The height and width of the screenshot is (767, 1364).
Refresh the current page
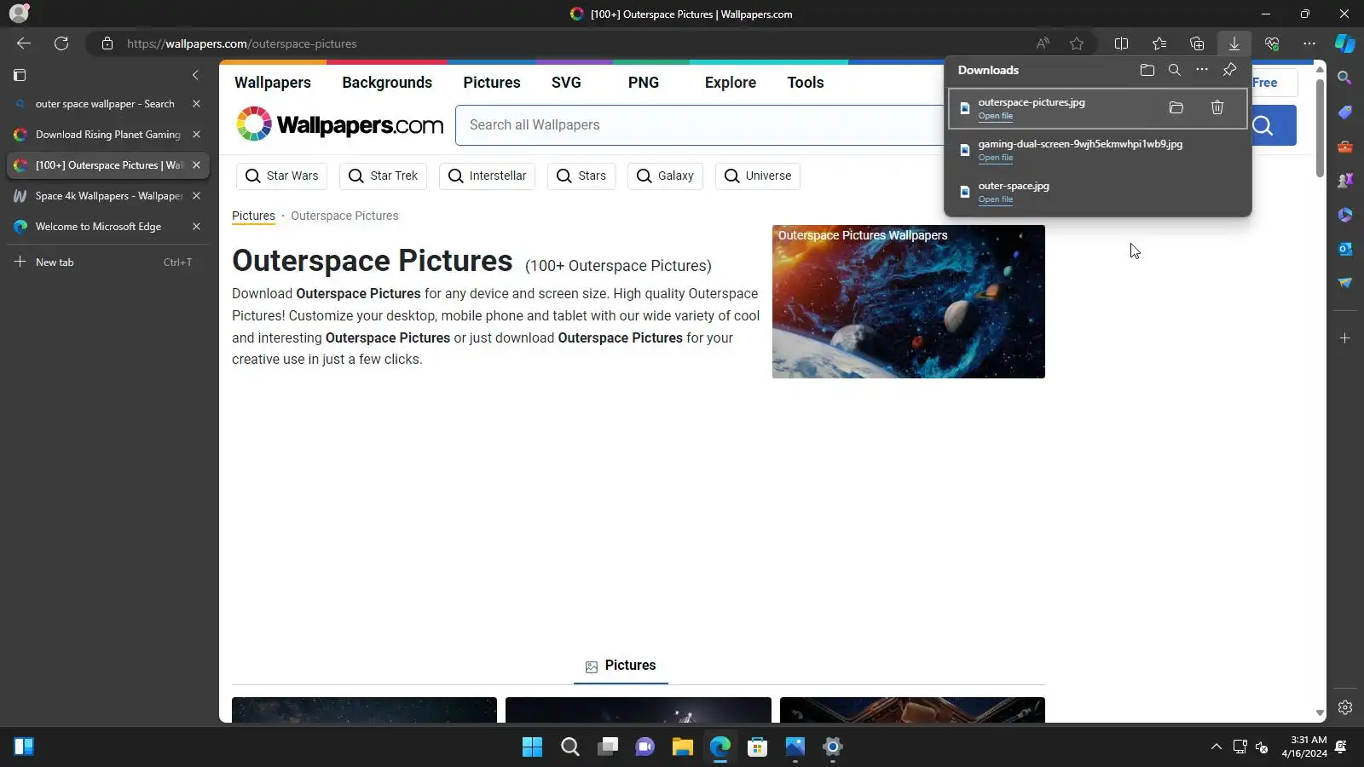click(x=61, y=43)
